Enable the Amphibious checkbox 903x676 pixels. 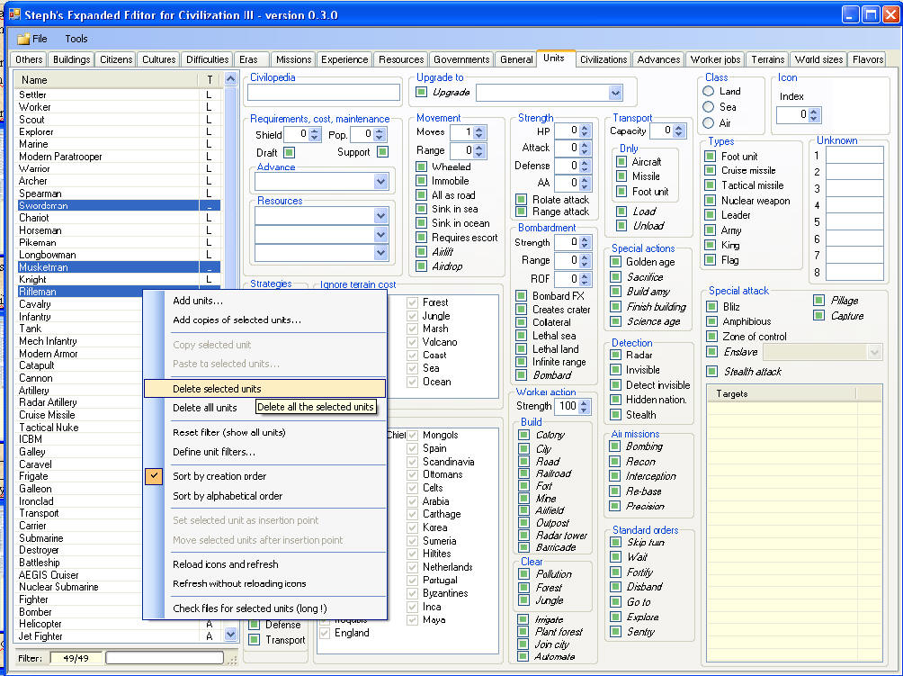tap(711, 321)
